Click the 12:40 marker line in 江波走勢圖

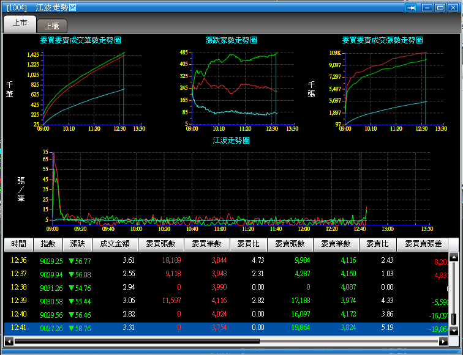coord(361,189)
